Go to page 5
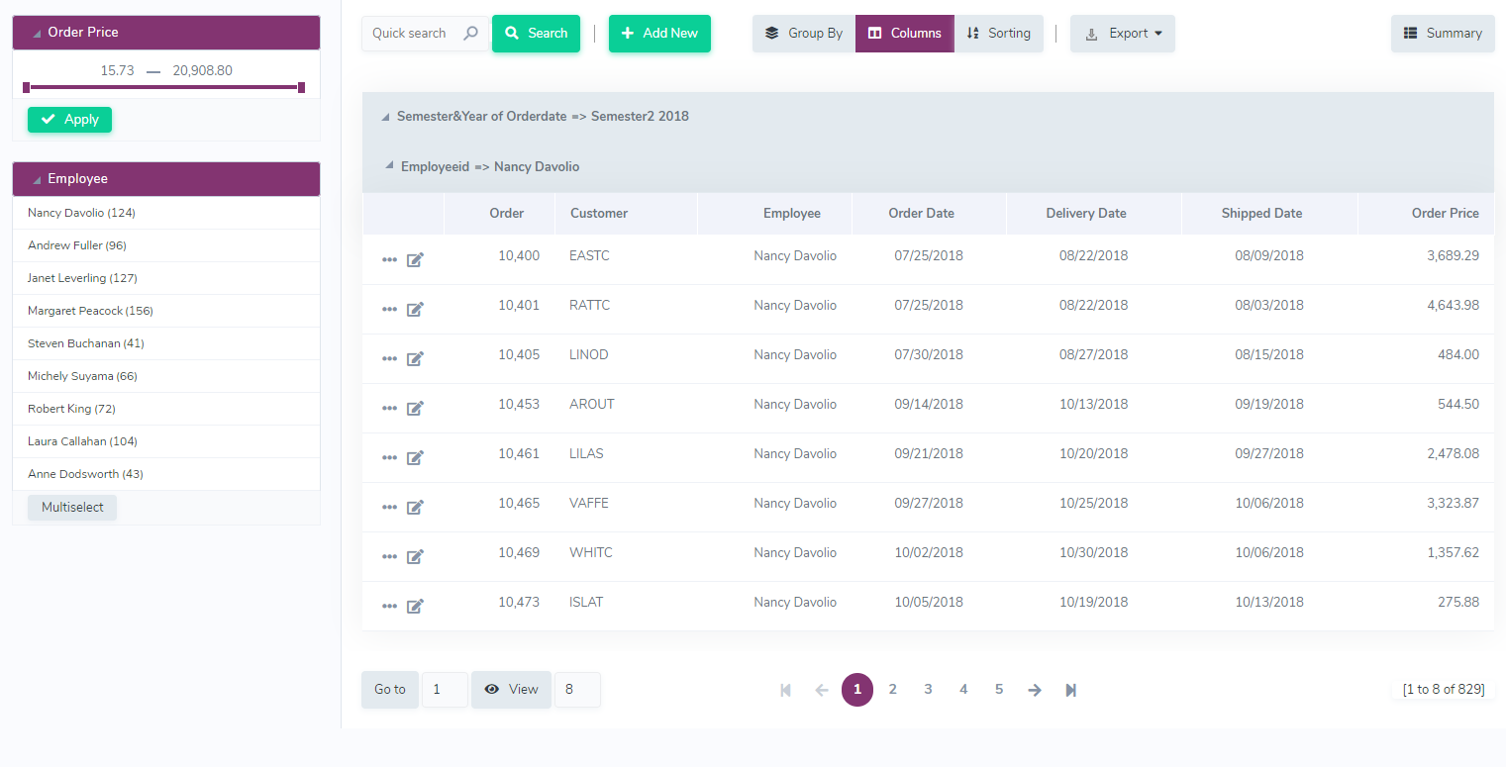Screen dimensions: 1506x767 coord(999,690)
